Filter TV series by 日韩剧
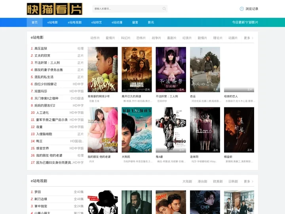Image resolution: width=285 pixels, height=214 pixels. [233, 182]
